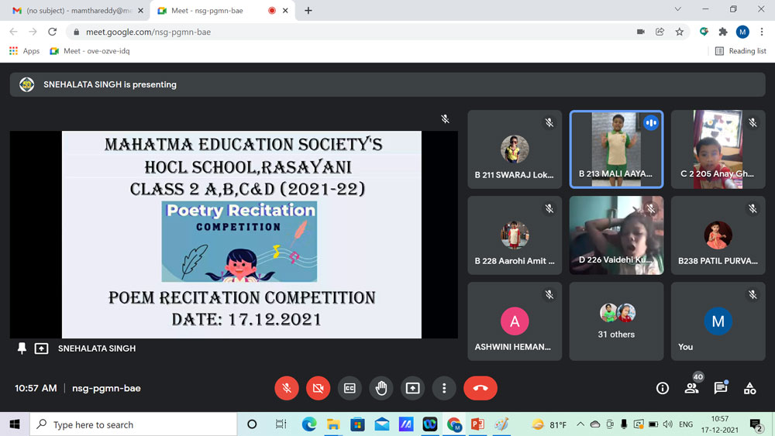Open the Reading list panel
The width and height of the screenshot is (775, 436).
click(740, 51)
